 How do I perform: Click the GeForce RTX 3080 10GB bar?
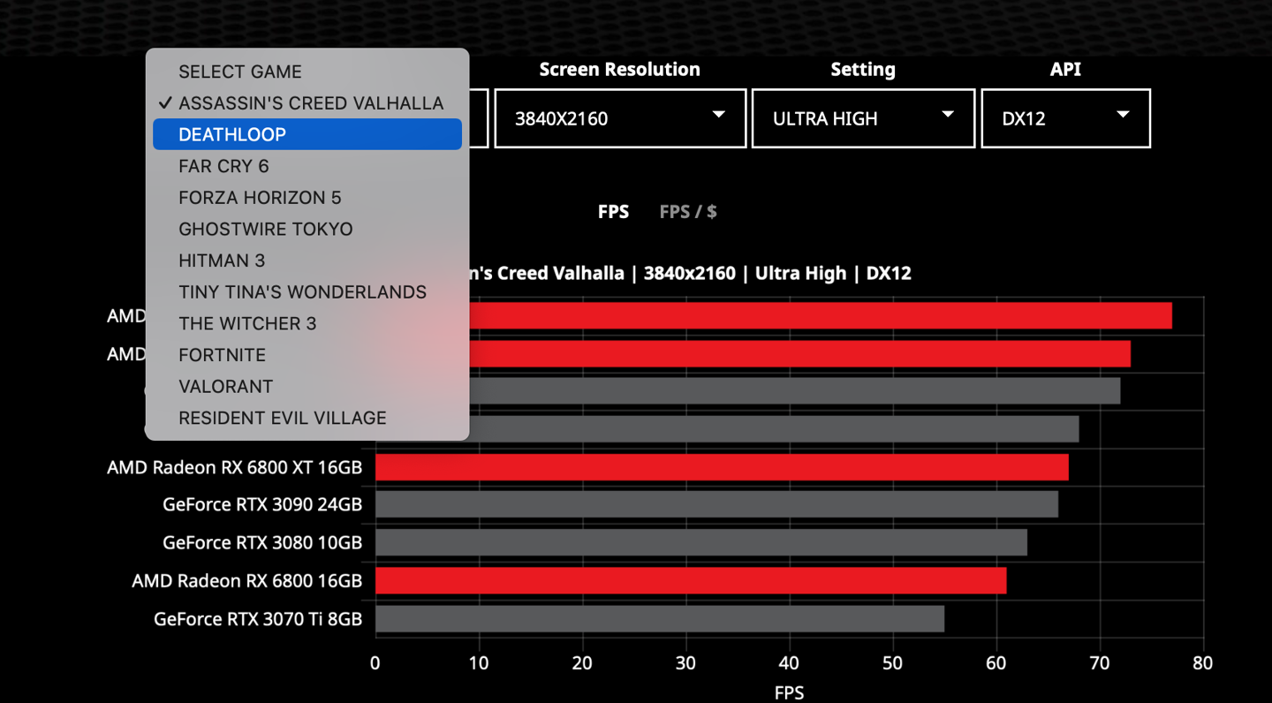click(701, 543)
